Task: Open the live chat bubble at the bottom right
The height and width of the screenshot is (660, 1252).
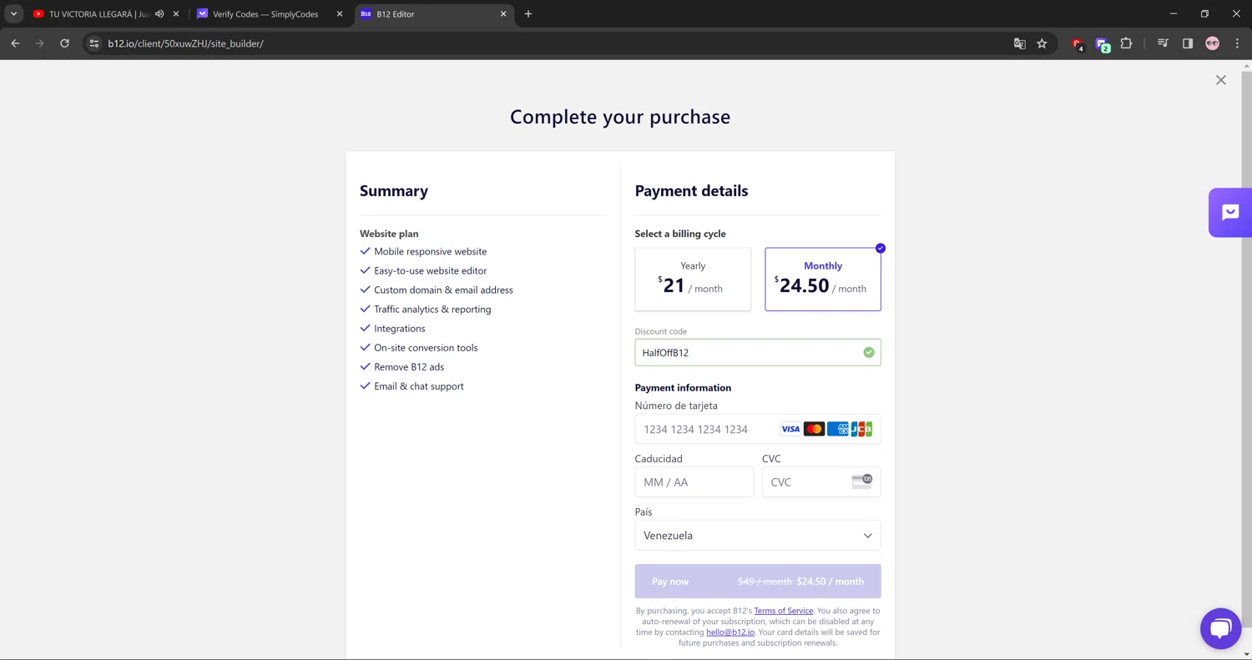Action: (1221, 628)
